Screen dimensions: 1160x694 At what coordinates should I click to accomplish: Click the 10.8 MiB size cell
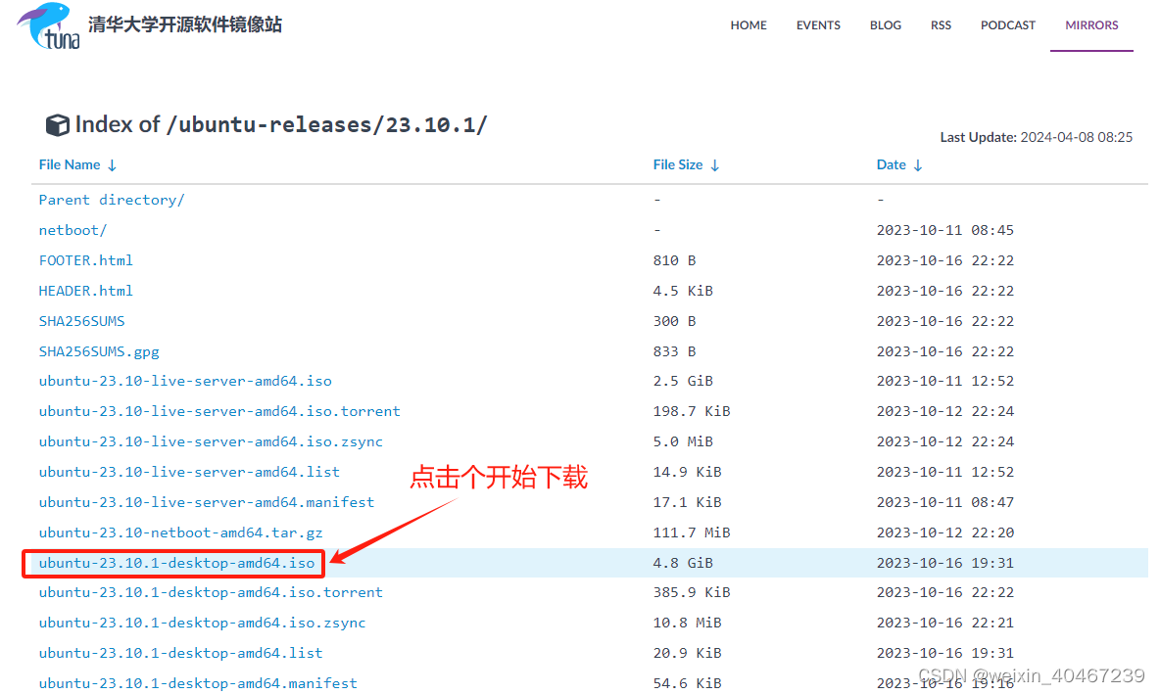(687, 623)
